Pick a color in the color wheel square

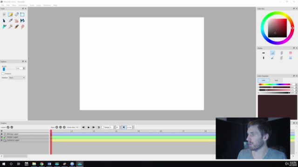pyautogui.click(x=278, y=28)
